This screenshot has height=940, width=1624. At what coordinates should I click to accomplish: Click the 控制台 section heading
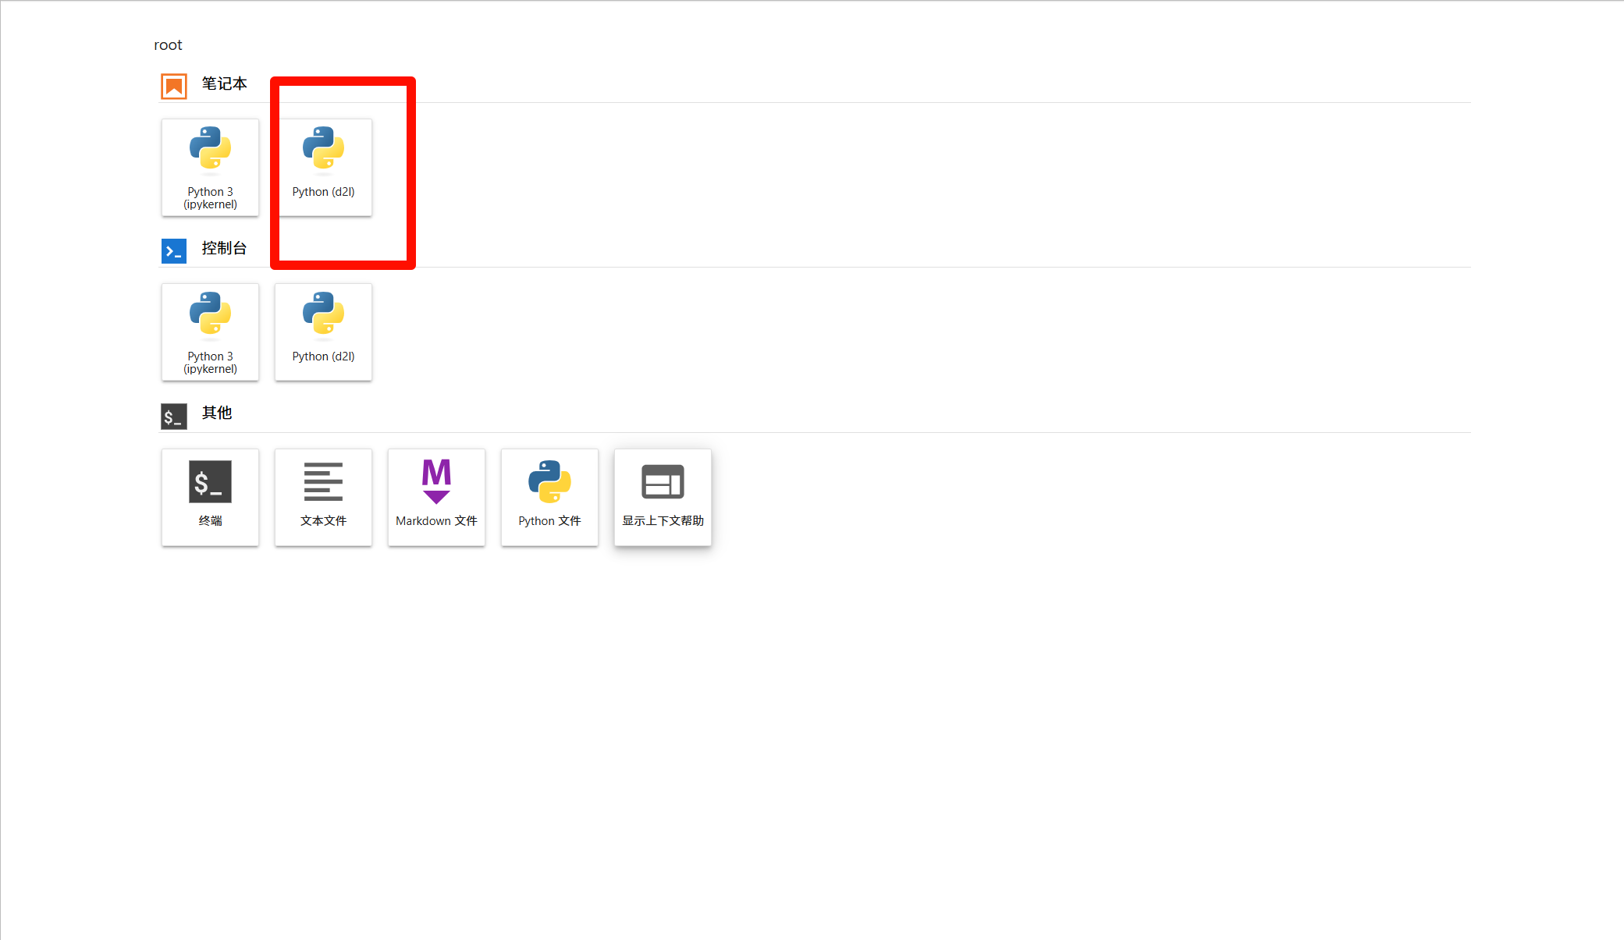point(225,248)
